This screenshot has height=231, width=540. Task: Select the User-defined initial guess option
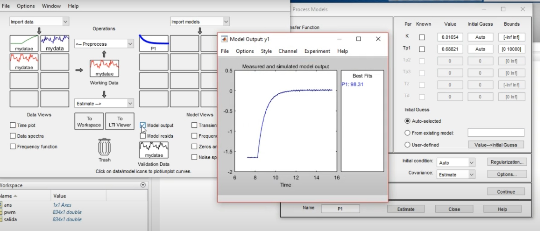pyautogui.click(x=407, y=145)
